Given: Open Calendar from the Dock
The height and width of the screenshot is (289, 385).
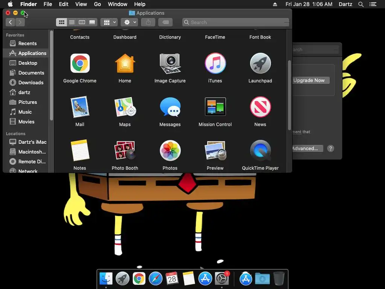Looking at the screenshot, I should click(x=172, y=278).
